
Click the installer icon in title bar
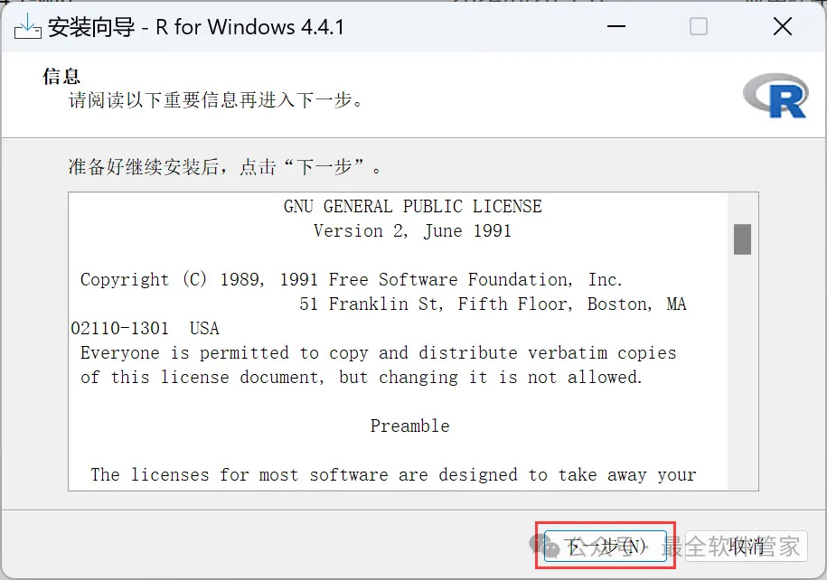(x=27, y=26)
